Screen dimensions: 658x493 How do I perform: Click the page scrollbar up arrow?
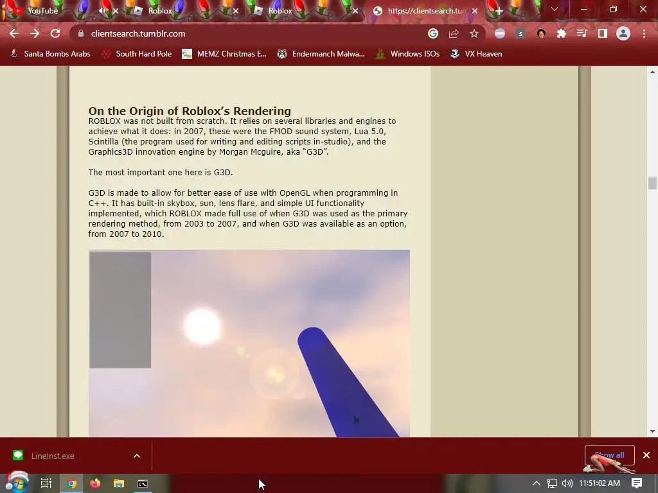tap(653, 72)
